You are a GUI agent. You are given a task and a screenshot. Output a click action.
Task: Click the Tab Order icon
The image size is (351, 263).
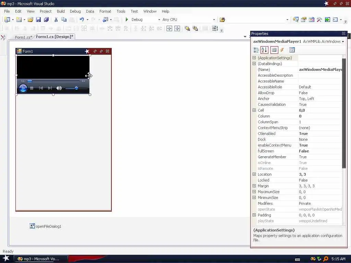pyautogui.click(x=215, y=28)
